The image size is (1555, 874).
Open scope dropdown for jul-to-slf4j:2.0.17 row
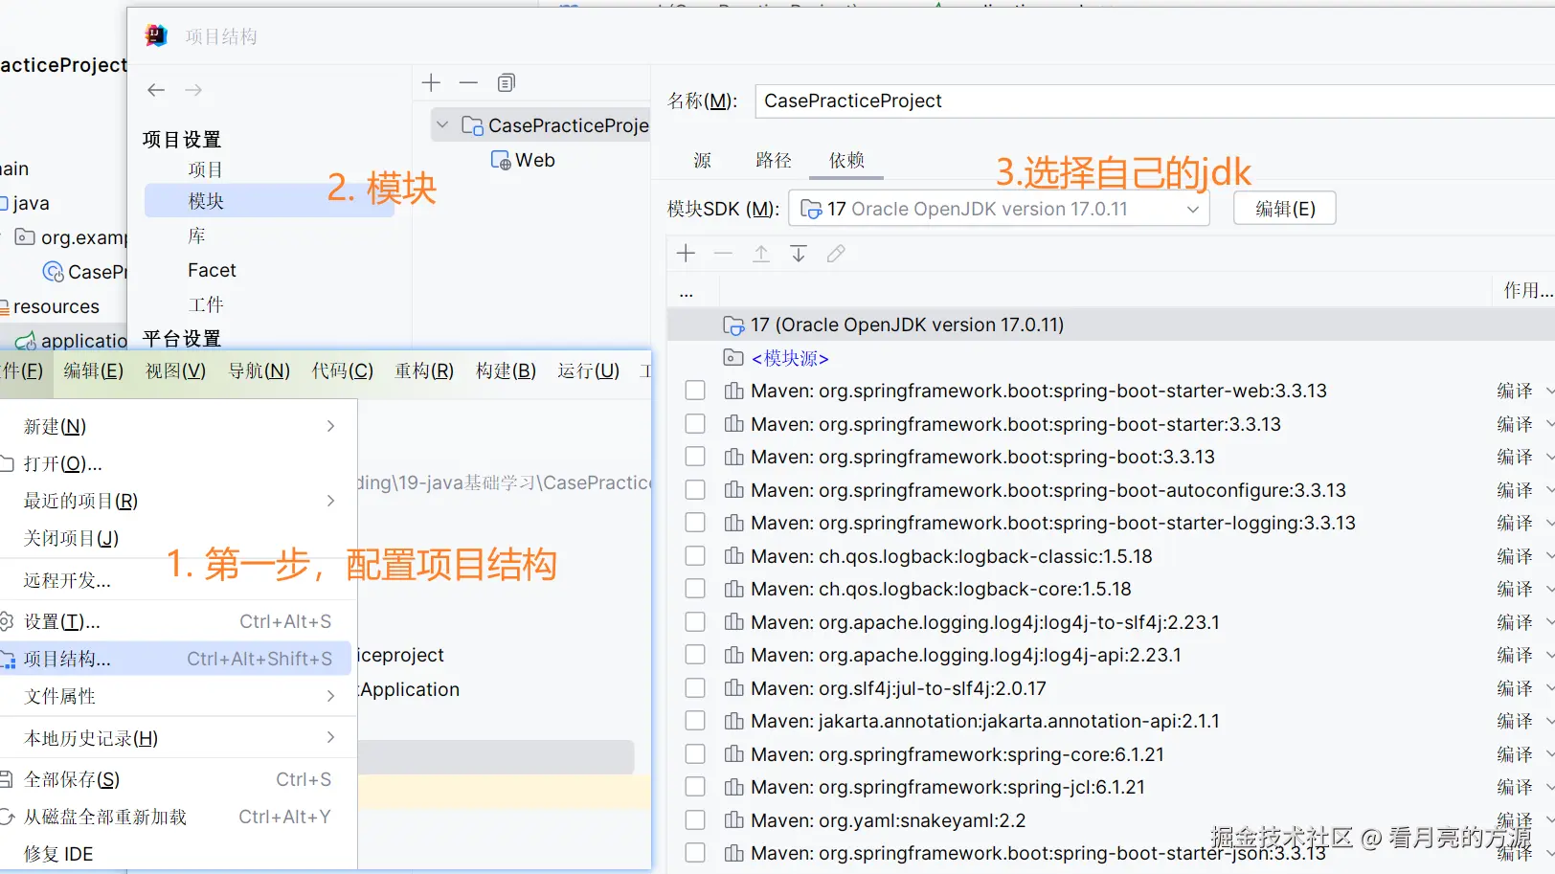pos(1548,688)
